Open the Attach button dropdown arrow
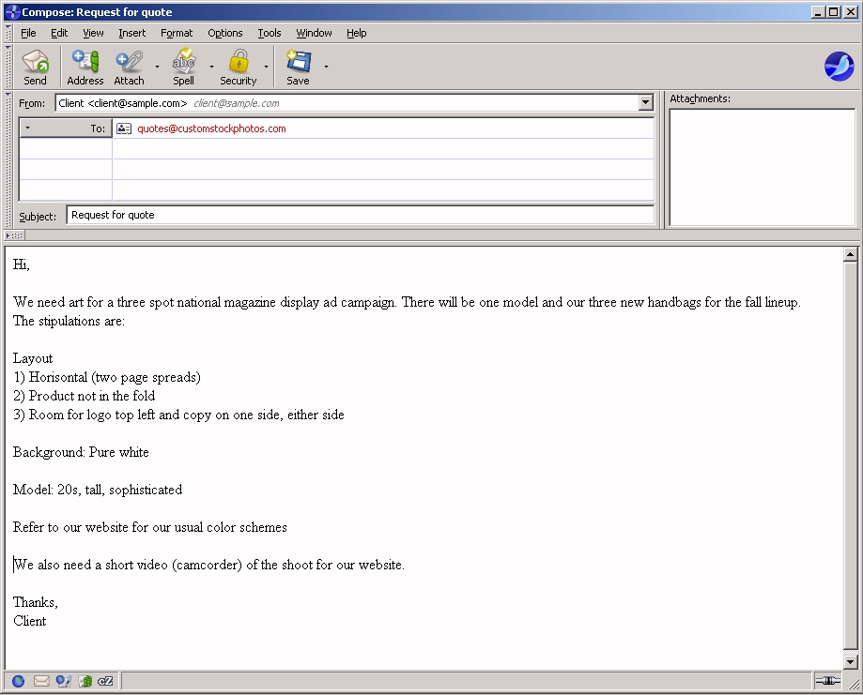Viewport: 863px width, 695px height. point(157,67)
